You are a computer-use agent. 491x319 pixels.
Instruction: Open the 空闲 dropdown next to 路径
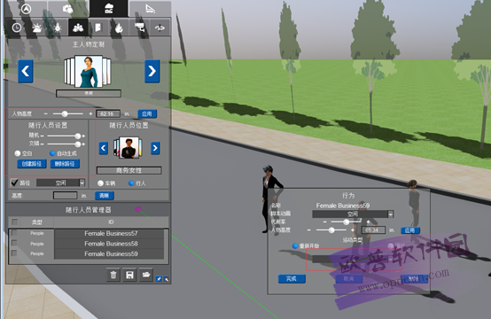coord(61,183)
